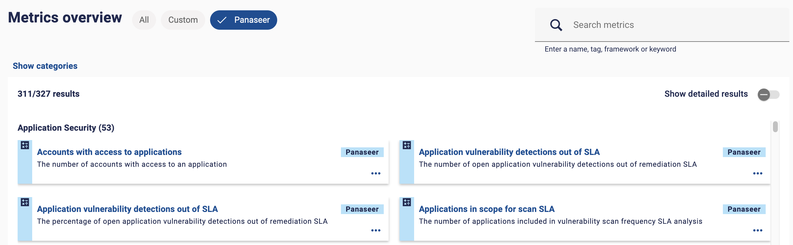Expand Show categories section
The width and height of the screenshot is (793, 245).
pyautogui.click(x=45, y=66)
